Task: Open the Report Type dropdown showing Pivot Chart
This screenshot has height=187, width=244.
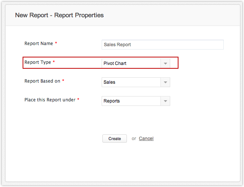Action: coord(131,63)
